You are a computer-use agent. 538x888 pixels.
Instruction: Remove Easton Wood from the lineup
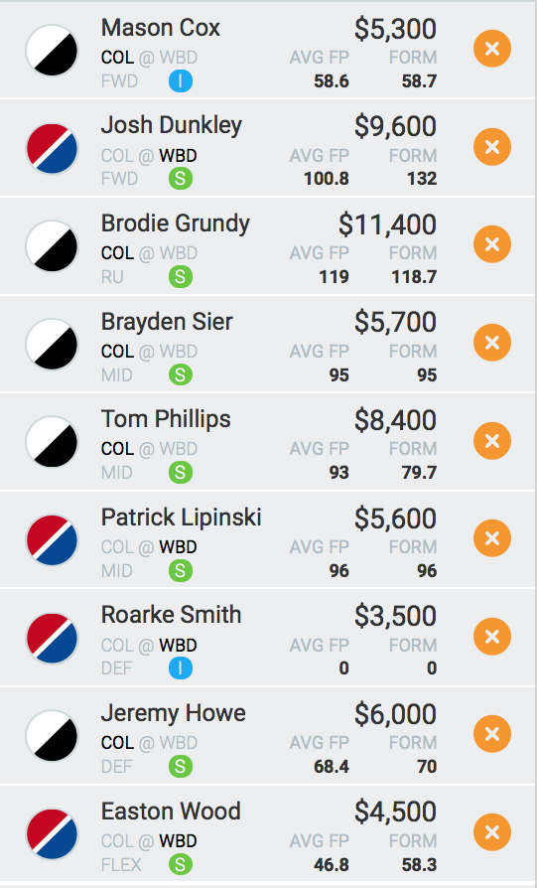coord(492,832)
